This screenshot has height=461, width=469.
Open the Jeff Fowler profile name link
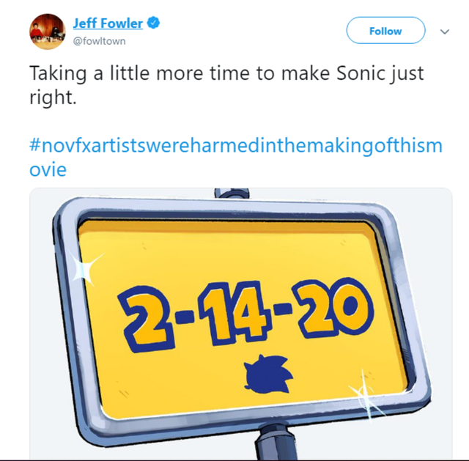pos(108,23)
